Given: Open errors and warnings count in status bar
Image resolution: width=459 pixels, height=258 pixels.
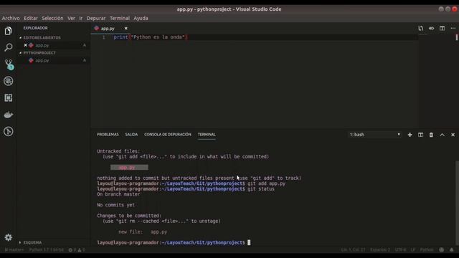Looking at the screenshot, I should click(x=77, y=250).
